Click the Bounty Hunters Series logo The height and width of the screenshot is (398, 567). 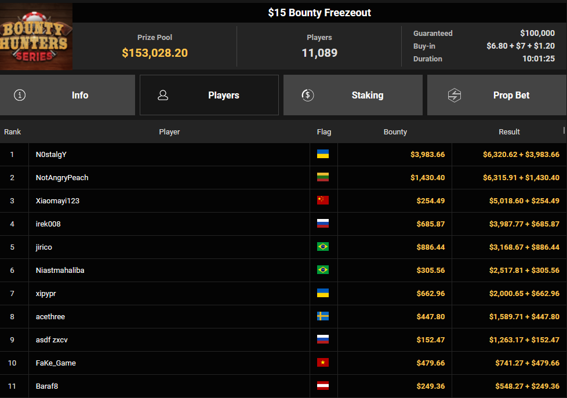point(36,36)
